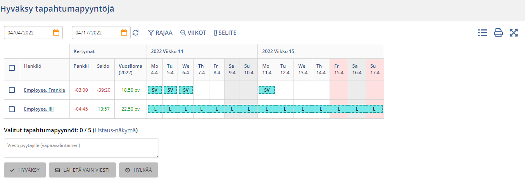Open end date calendar picker icon
This screenshot has height=181, width=525.
click(x=124, y=33)
